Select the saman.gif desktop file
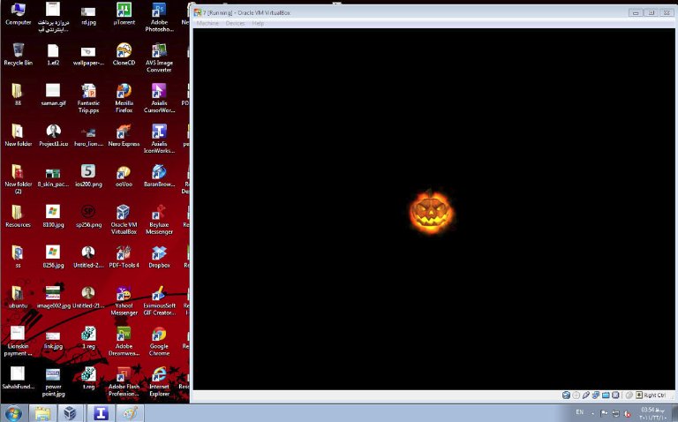 pos(53,95)
